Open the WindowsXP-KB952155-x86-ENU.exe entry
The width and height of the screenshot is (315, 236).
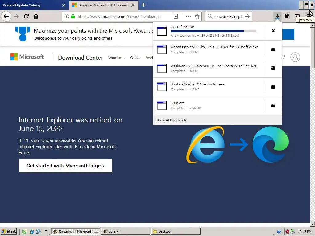click(x=208, y=87)
